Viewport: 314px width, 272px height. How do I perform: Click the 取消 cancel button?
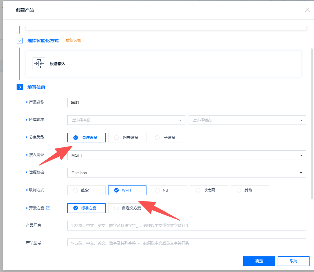pos(293,261)
